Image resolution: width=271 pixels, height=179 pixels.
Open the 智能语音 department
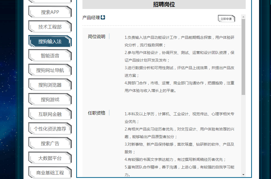pyautogui.click(x=50, y=56)
